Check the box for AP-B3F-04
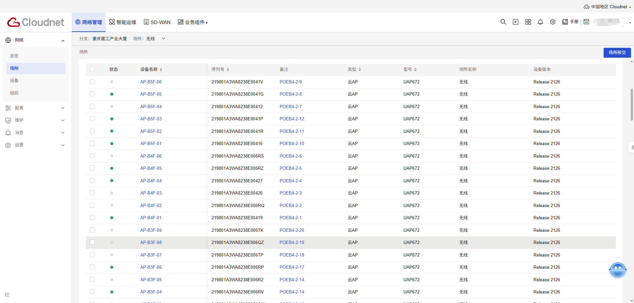This screenshot has width=634, height=303. pos(92,292)
